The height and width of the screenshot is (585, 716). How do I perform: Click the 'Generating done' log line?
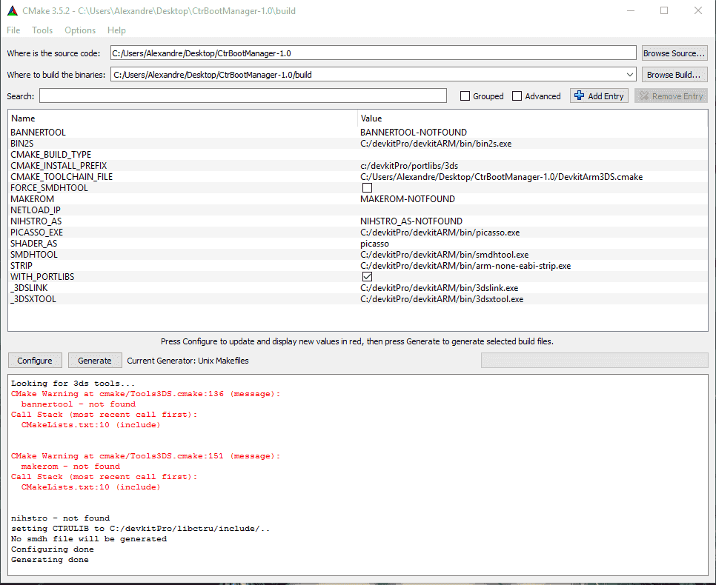coord(50,560)
